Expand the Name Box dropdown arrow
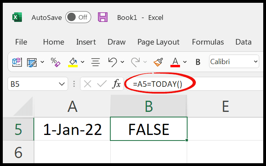The height and width of the screenshot is (166, 266). (x=62, y=84)
